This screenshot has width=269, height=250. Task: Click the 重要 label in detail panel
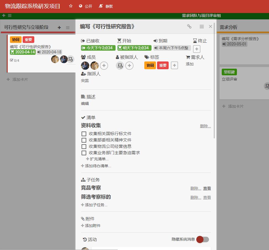click(163, 65)
